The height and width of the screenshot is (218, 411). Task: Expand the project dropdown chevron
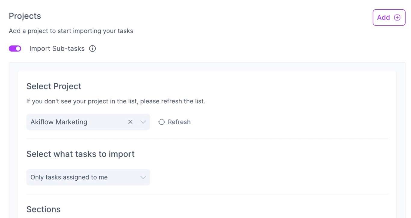[143, 122]
